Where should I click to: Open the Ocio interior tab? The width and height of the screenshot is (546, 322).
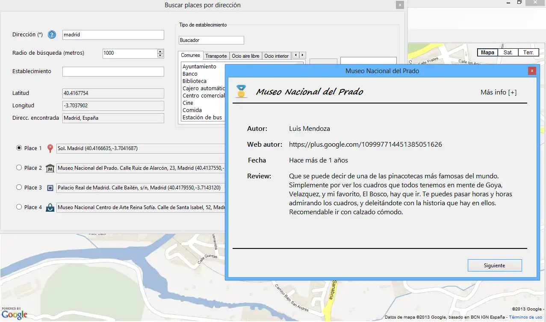coord(276,56)
